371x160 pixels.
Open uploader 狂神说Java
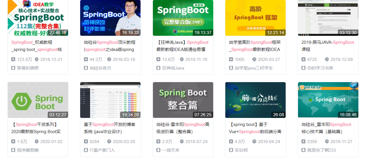[x=173, y=68]
